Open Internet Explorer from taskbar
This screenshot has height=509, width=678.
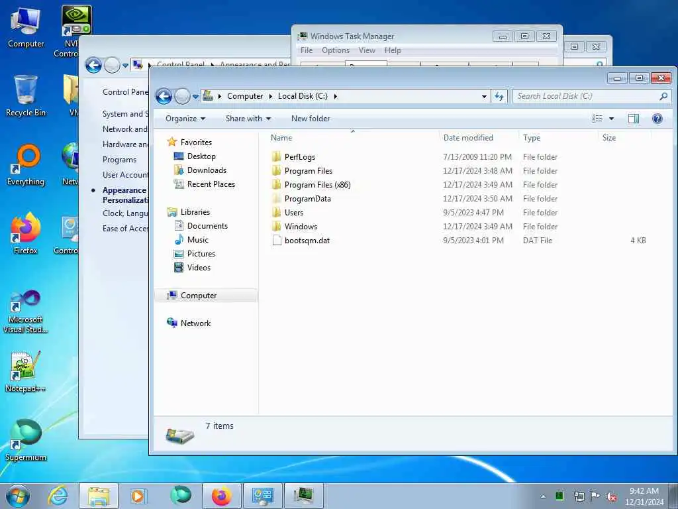[58, 496]
